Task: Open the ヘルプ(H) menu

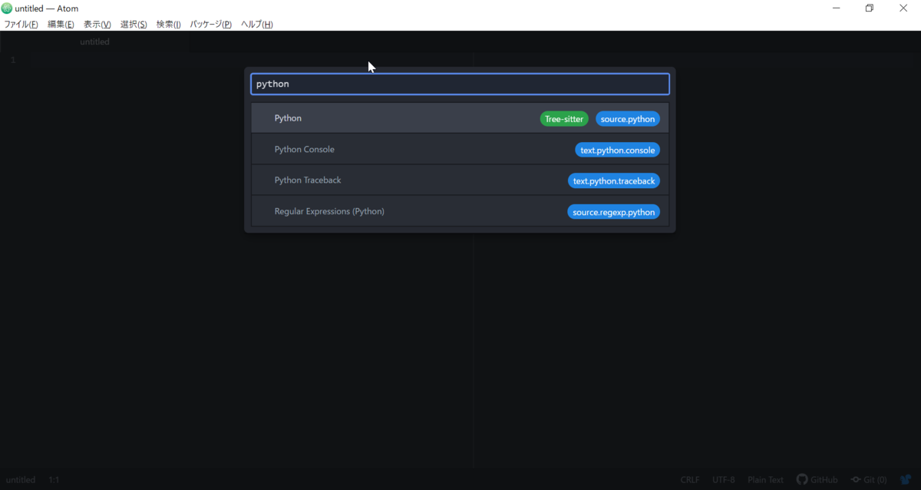Action: tap(256, 25)
